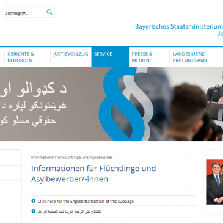
Task: Click the breadcrumb Informationen für Flüchtlinge und Asylbewerber
Action: pyautogui.click(x=71, y=158)
